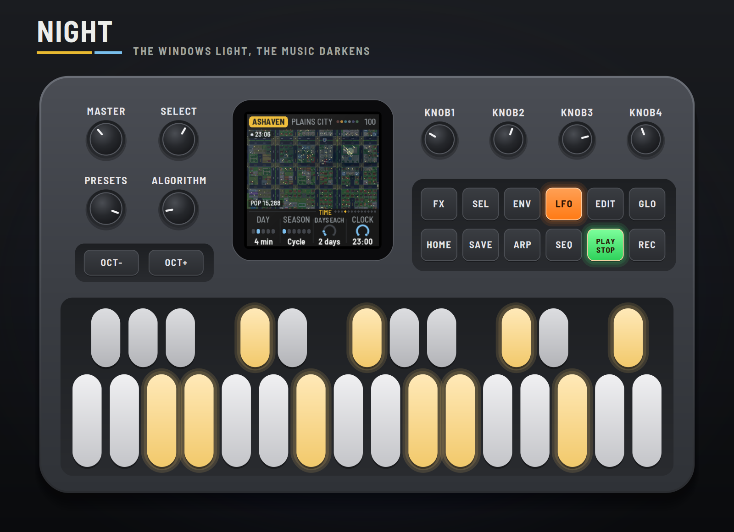Go to the HOME screen
This screenshot has width=734, height=532.
point(439,245)
